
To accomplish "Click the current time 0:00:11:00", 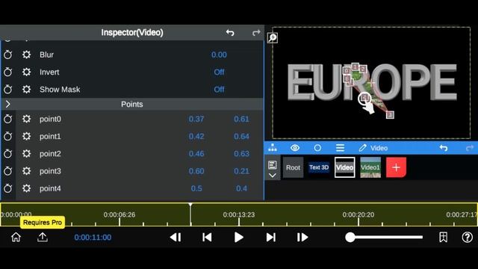I will click(93, 238).
